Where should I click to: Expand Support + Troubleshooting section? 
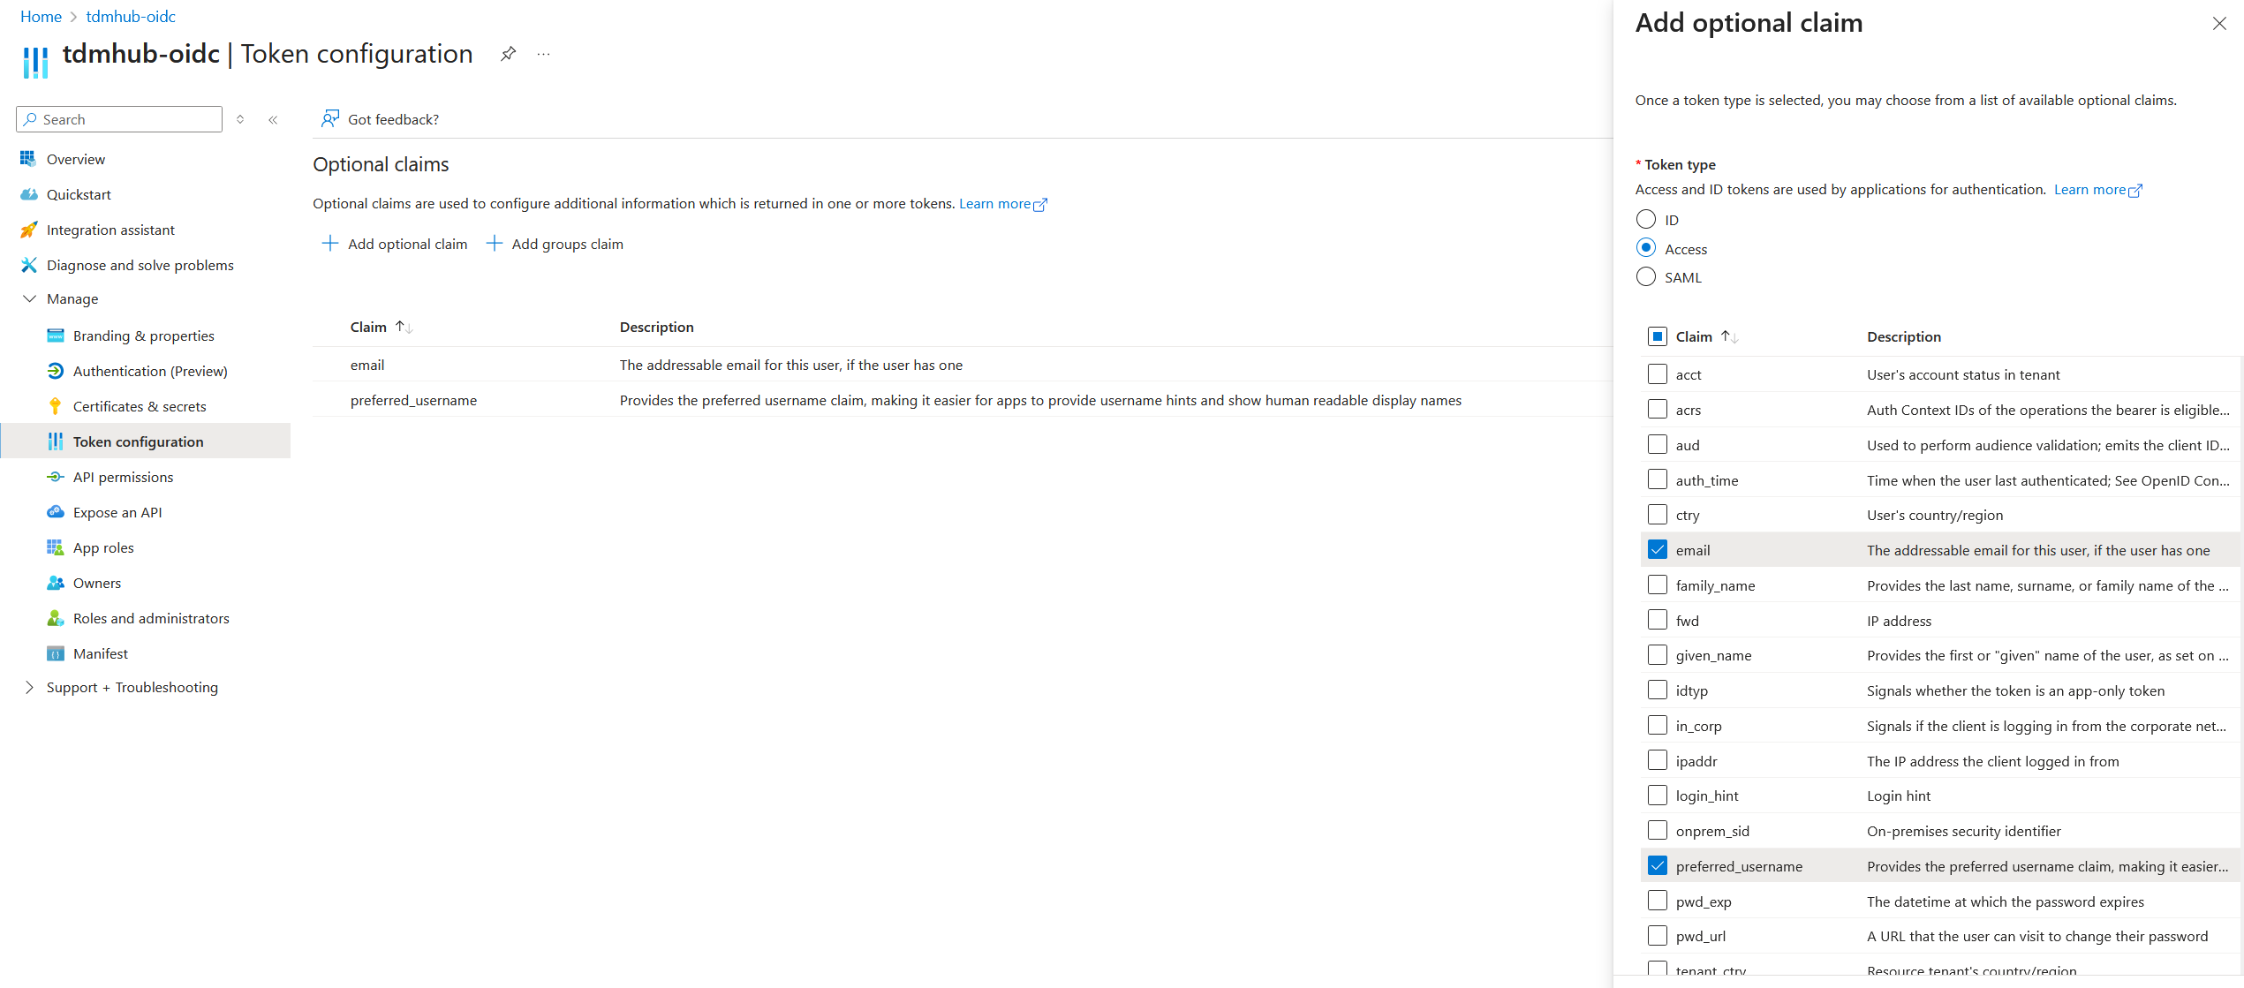[29, 687]
